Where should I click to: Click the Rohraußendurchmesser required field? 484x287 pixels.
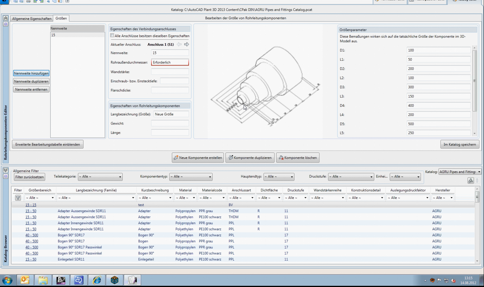170,62
